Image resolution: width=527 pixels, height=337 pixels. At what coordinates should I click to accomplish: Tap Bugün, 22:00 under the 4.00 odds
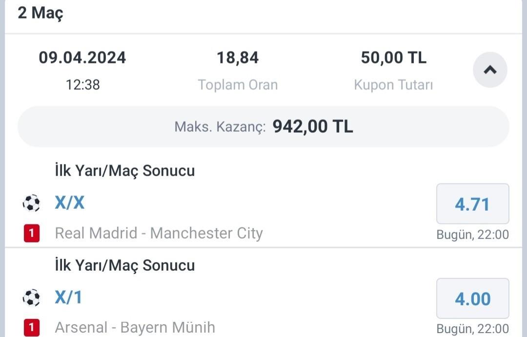(472, 329)
